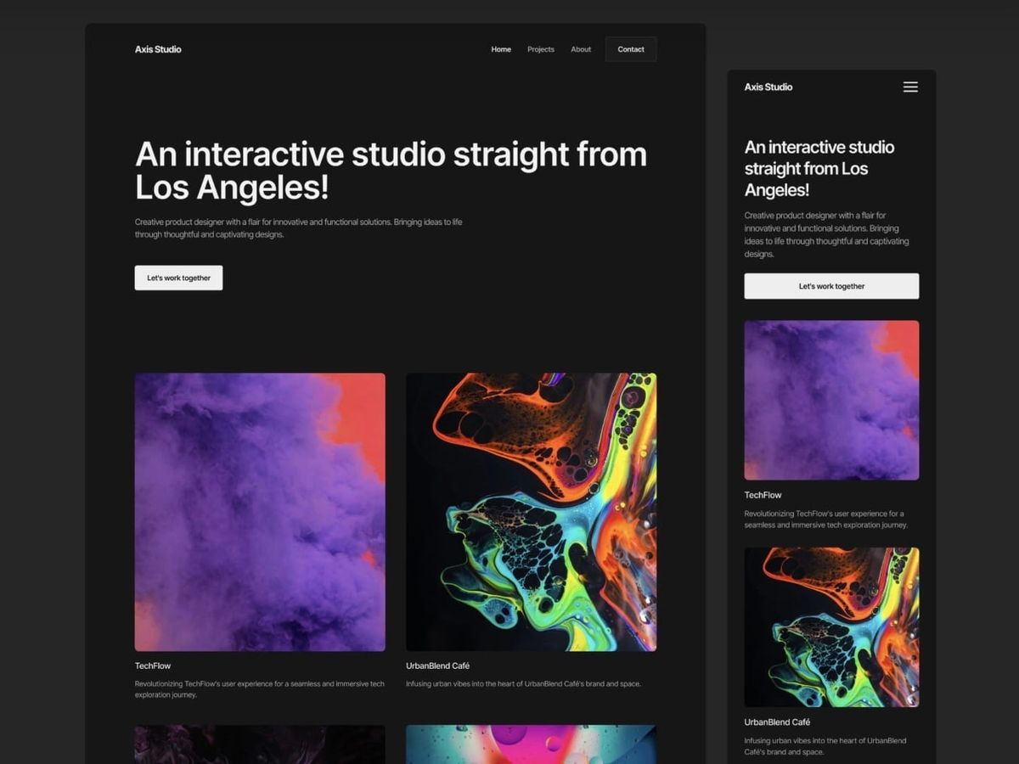Click the colorful UrbanBlend Café thumbnail on desktop
This screenshot has height=764, width=1019.
click(532, 511)
